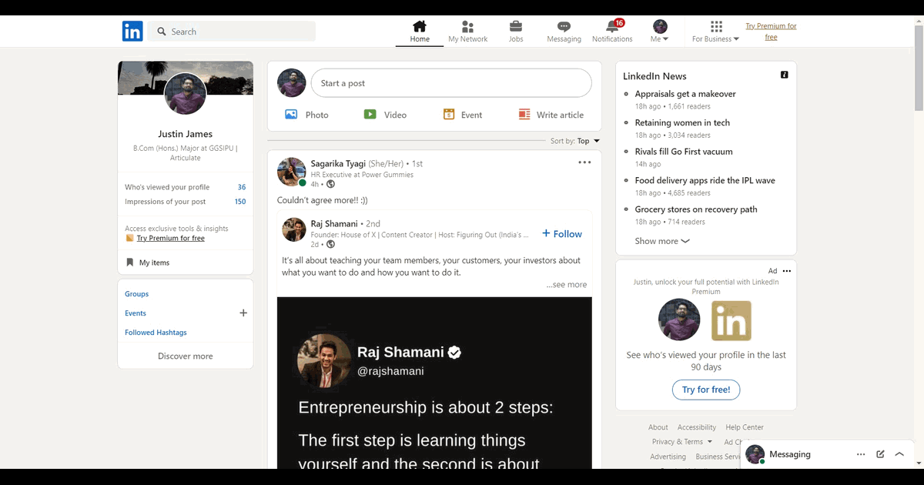Click the Video icon under post box

[370, 115]
